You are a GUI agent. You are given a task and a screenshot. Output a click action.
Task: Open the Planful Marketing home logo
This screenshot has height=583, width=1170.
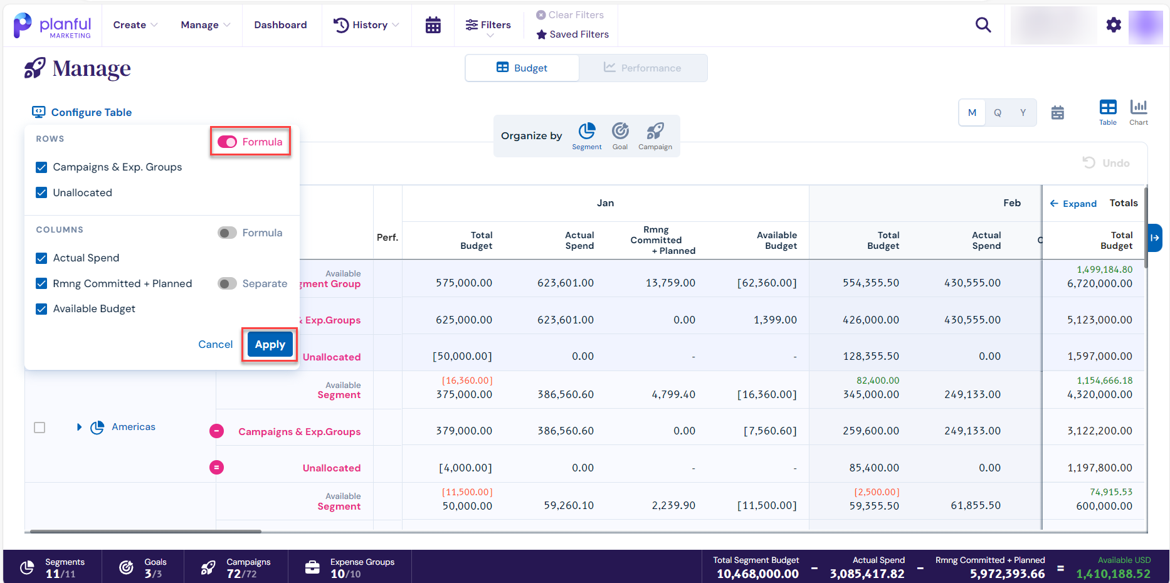(52, 26)
